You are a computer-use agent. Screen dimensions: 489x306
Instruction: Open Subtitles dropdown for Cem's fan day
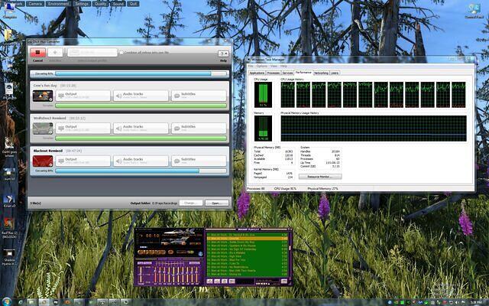click(199, 96)
